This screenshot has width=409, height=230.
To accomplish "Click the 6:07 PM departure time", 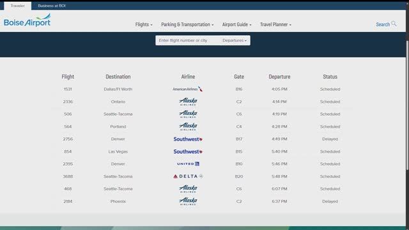I will (x=279, y=189).
